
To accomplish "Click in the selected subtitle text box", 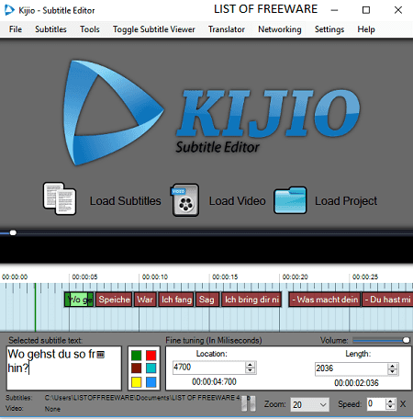I will (x=64, y=368).
